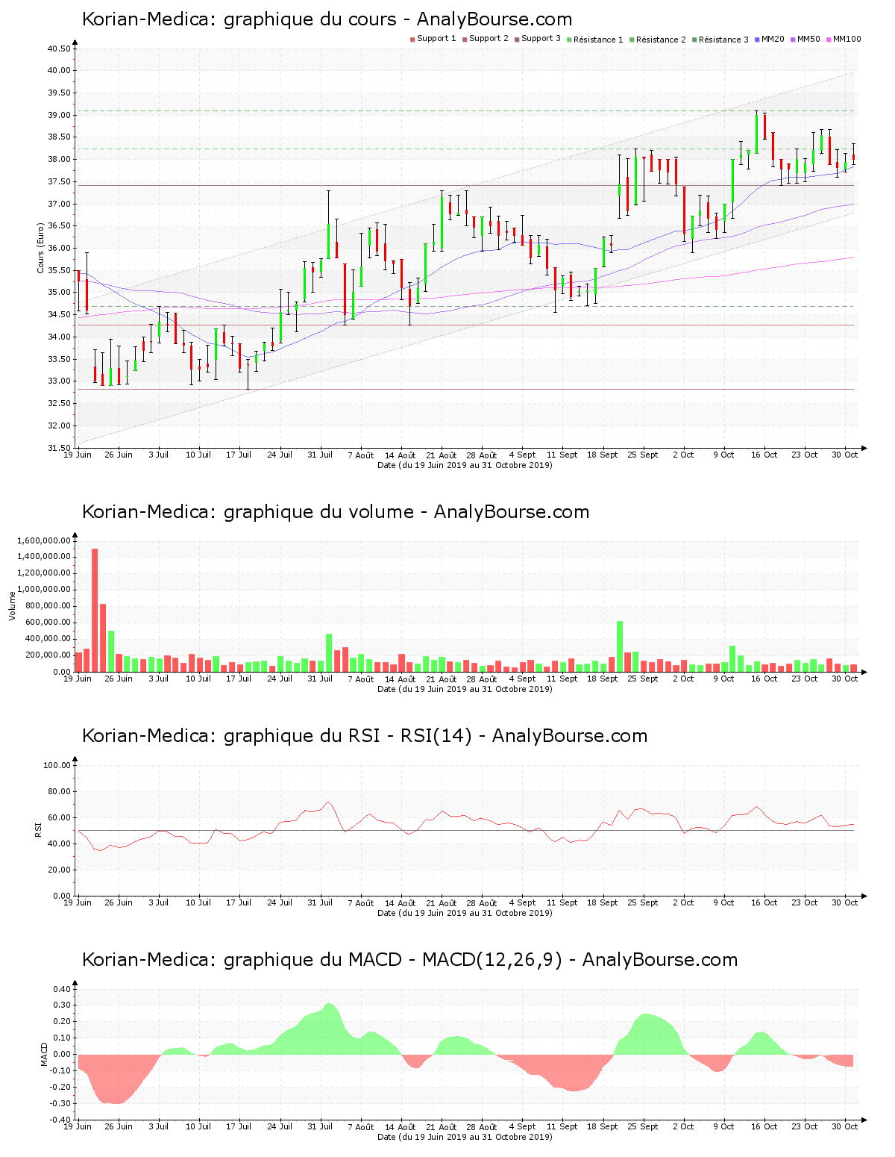
Task: Click the '200,000.00' volume axis label
Action: tap(48, 655)
